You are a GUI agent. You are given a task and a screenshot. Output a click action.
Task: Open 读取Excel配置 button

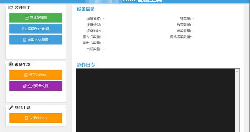[36, 29]
